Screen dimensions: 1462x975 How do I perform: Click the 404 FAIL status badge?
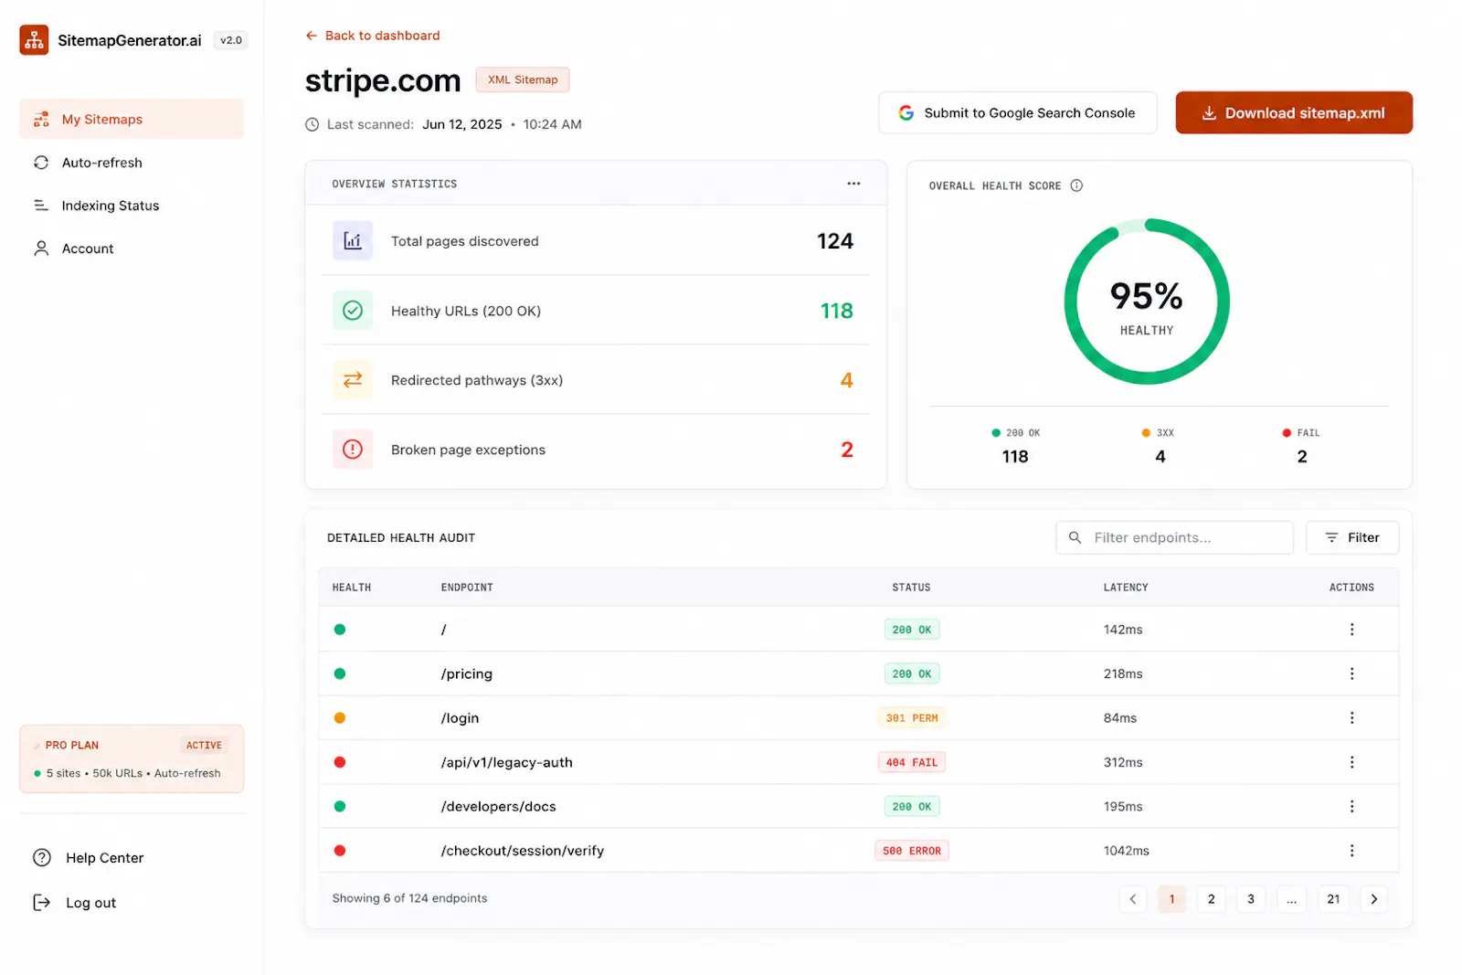tap(912, 762)
